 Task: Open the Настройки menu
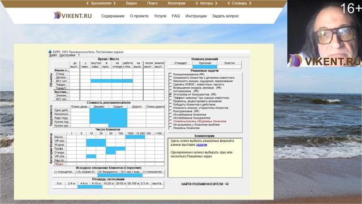pos(67,56)
